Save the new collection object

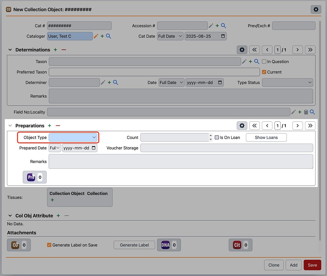tap(312, 265)
